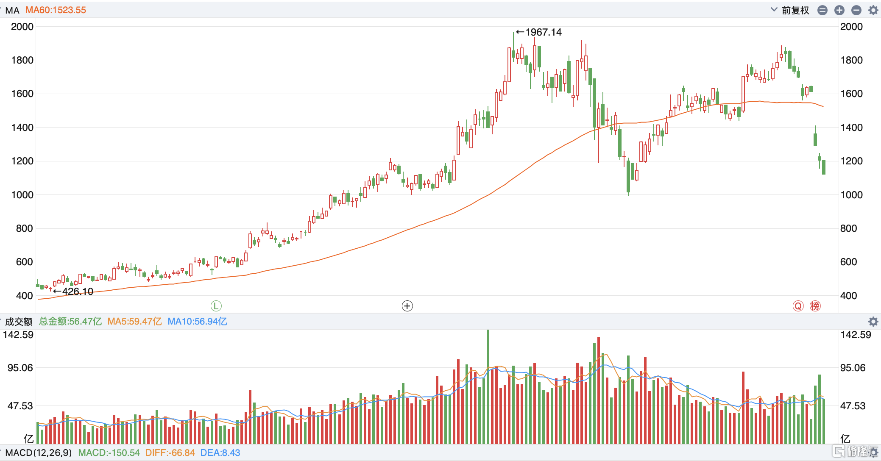The image size is (881, 461).
Task: Click the black plus event marker
Action: 407,306
